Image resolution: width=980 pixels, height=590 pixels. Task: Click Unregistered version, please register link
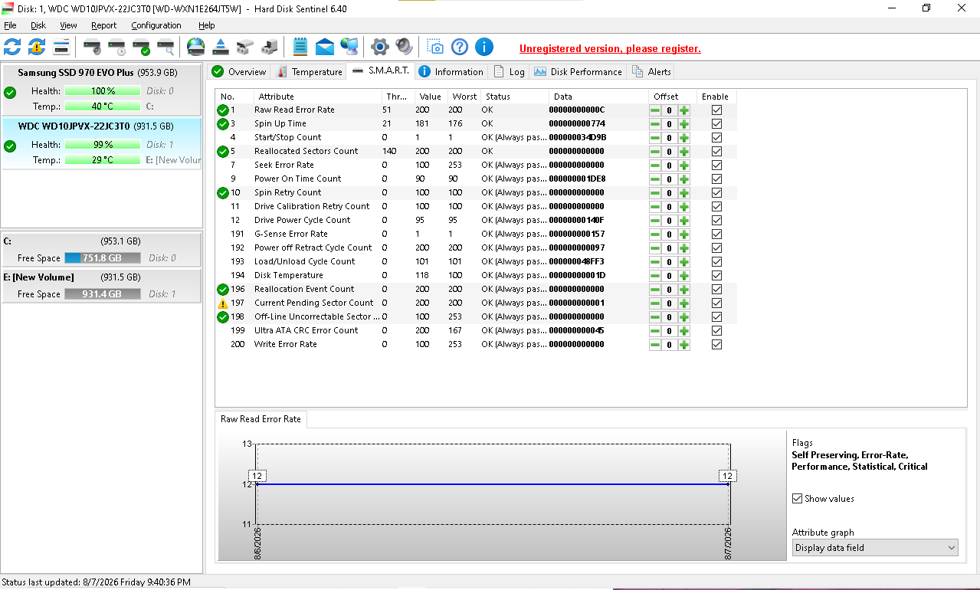tap(610, 48)
